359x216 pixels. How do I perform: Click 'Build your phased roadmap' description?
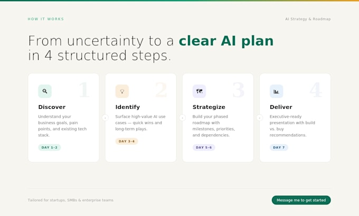214,126
